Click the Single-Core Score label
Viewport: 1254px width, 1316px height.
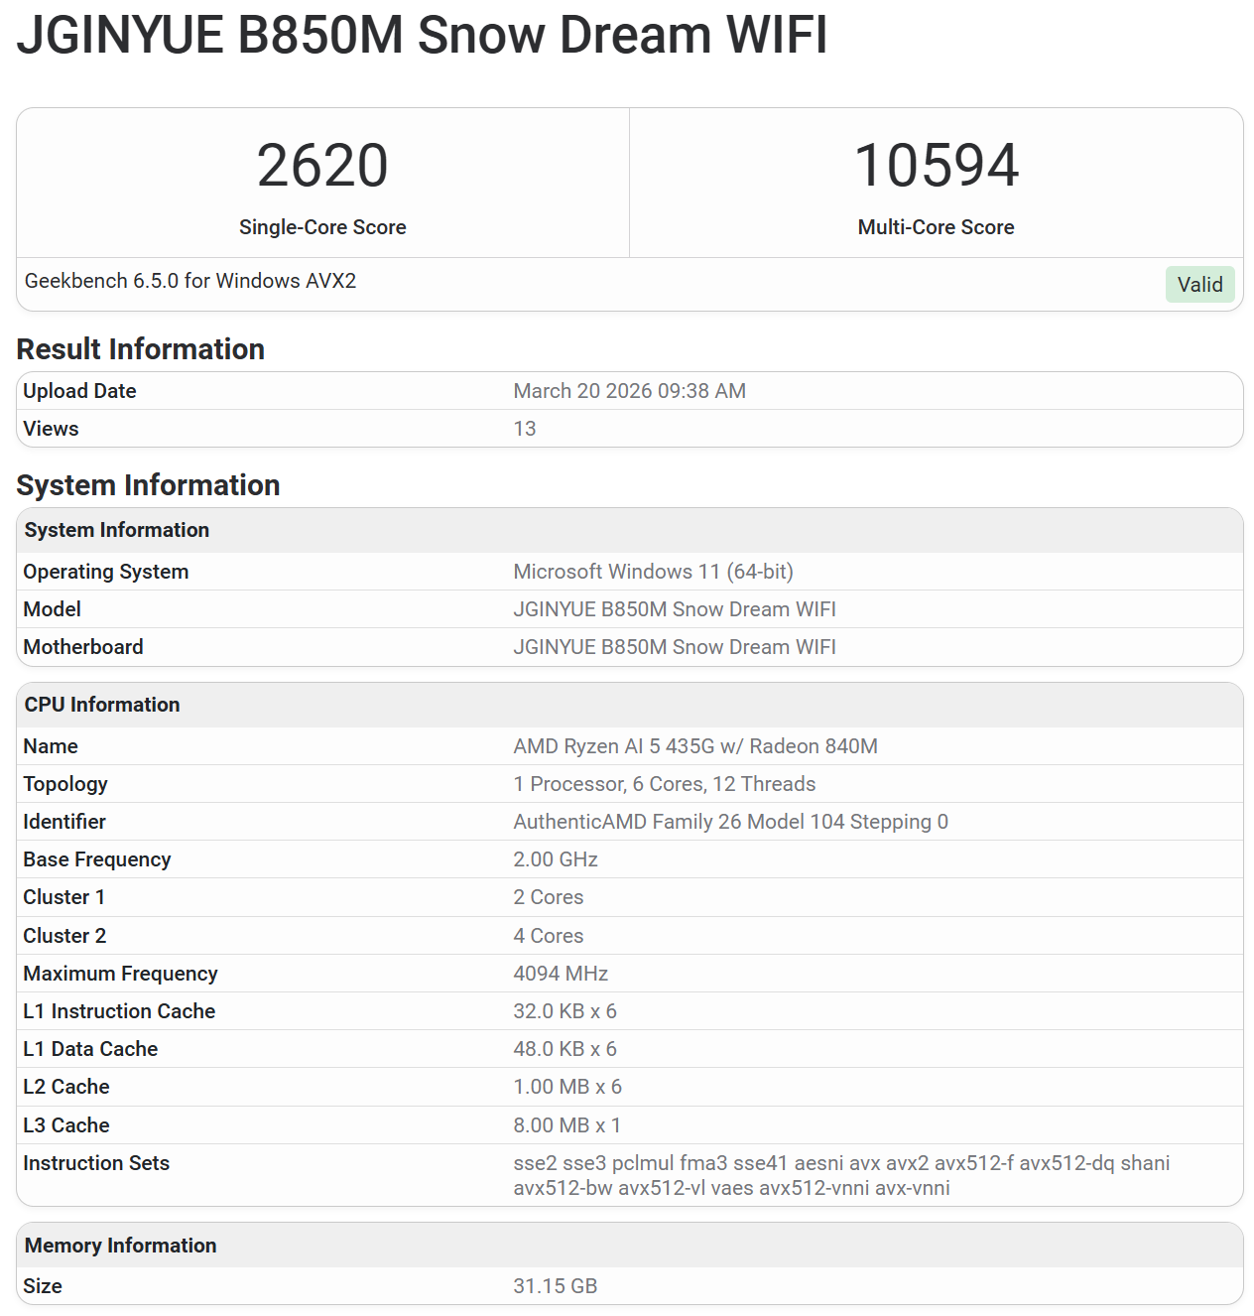pos(322,227)
